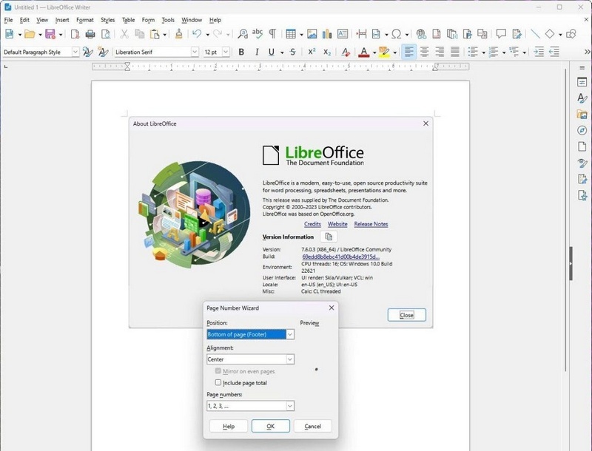Open the File menu
Viewport: 592px width, 451px height.
click(x=8, y=20)
